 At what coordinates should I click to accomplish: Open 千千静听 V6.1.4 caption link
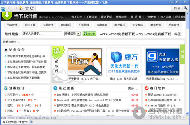tap(85, 79)
